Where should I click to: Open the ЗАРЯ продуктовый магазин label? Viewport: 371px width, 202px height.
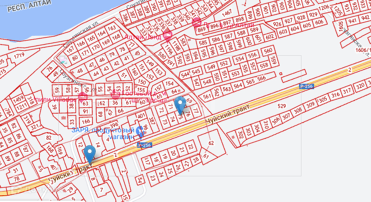pos(103,133)
